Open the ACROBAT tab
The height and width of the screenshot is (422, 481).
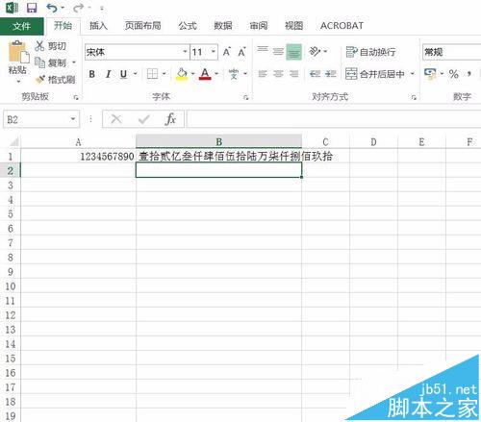342,26
